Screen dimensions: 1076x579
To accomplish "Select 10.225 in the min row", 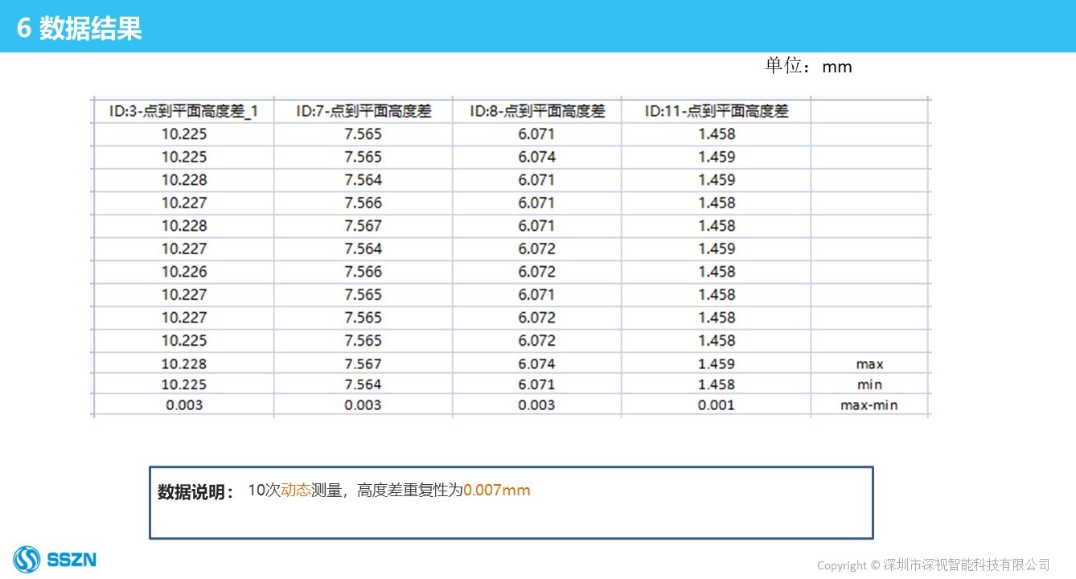I will point(184,384).
